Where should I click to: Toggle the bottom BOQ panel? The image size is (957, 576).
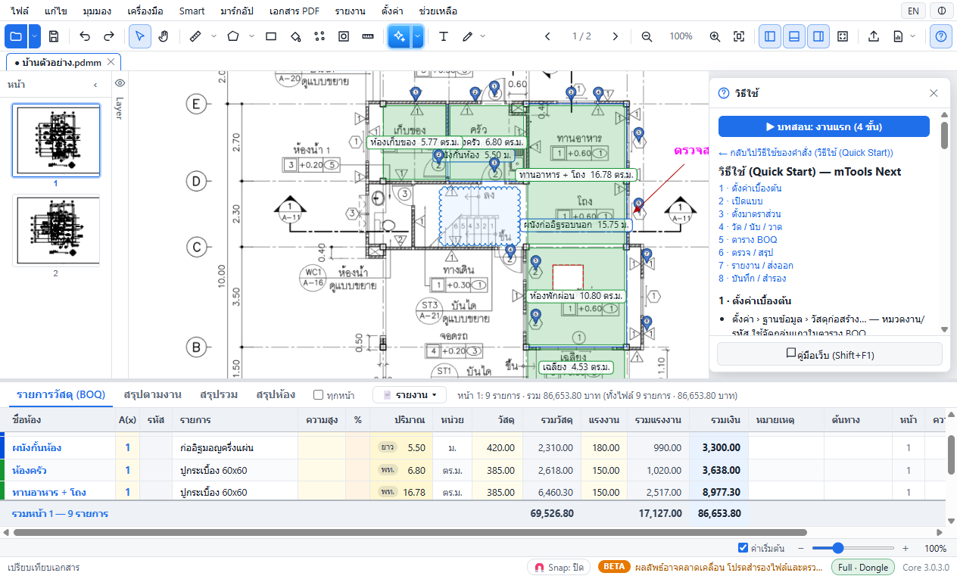tap(794, 36)
